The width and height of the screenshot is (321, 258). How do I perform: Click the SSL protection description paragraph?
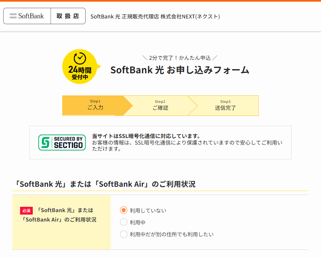(x=187, y=146)
